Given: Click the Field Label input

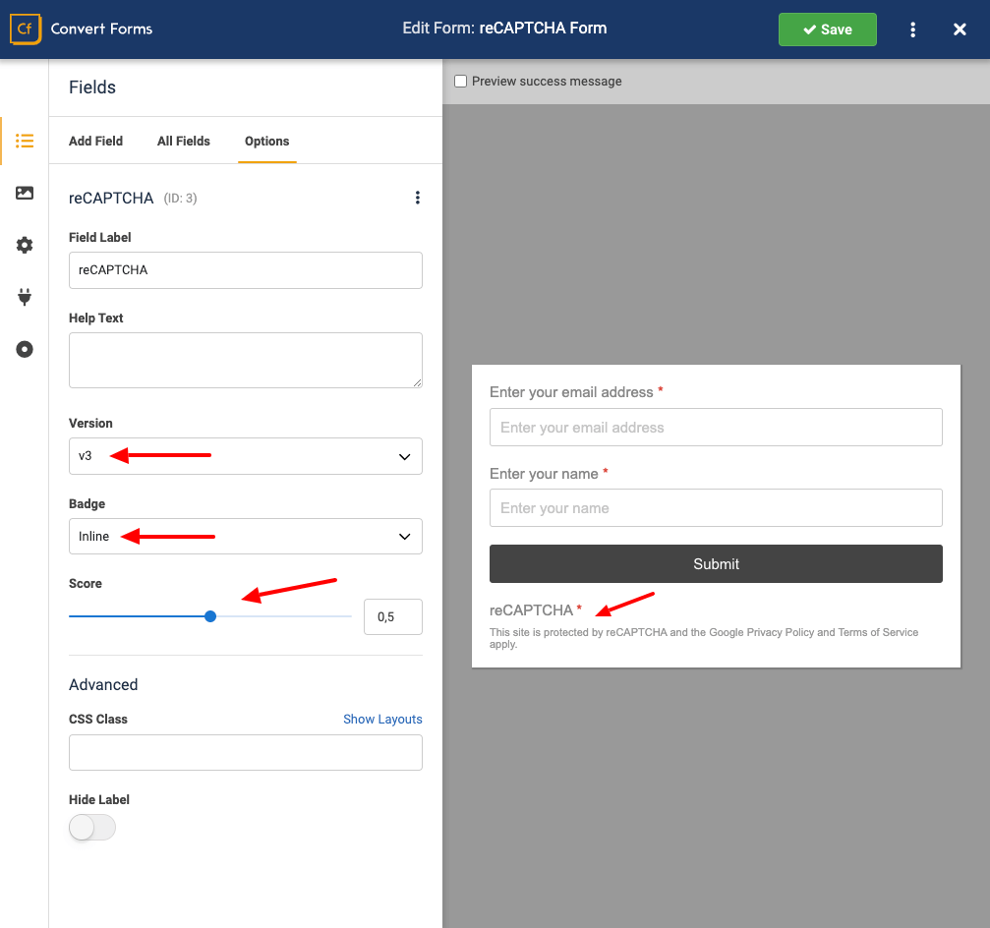Looking at the screenshot, I should (246, 270).
